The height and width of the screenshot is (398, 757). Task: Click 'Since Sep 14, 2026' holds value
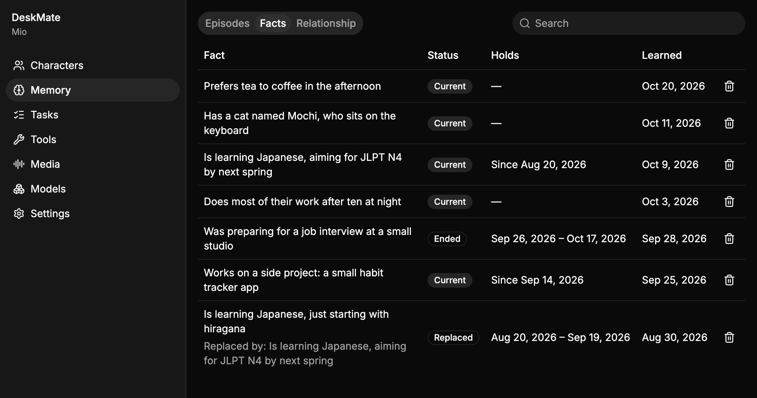tap(537, 280)
